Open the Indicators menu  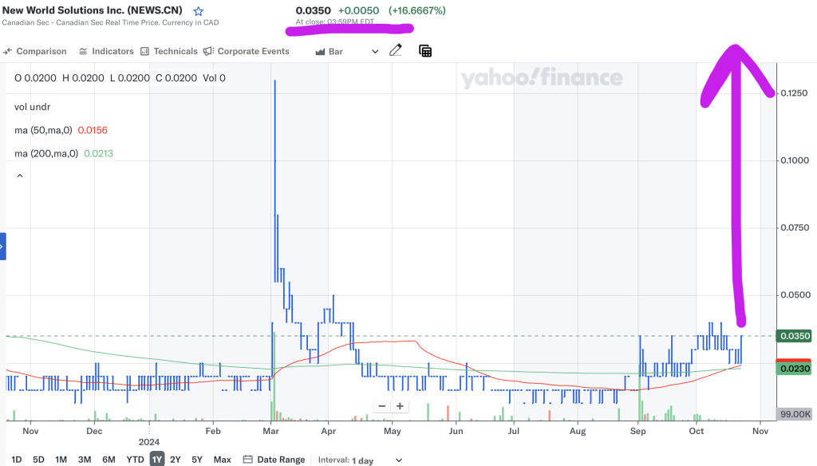click(106, 51)
